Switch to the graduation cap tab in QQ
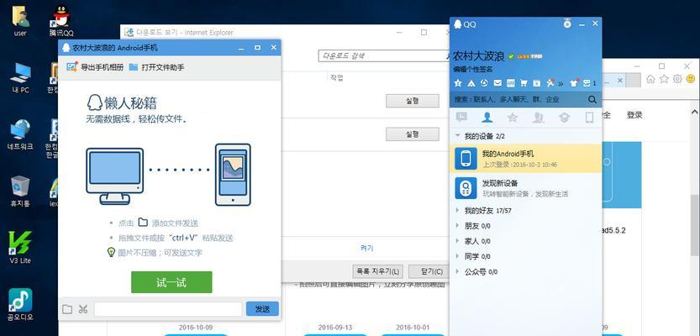 tap(564, 118)
